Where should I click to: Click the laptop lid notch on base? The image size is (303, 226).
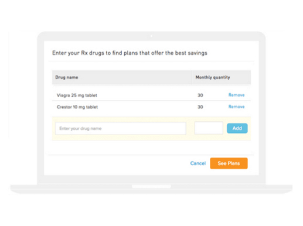(151, 186)
